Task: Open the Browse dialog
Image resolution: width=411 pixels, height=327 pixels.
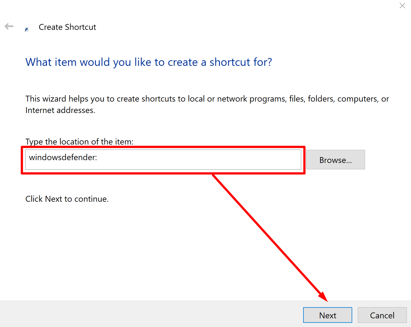Action: (335, 160)
